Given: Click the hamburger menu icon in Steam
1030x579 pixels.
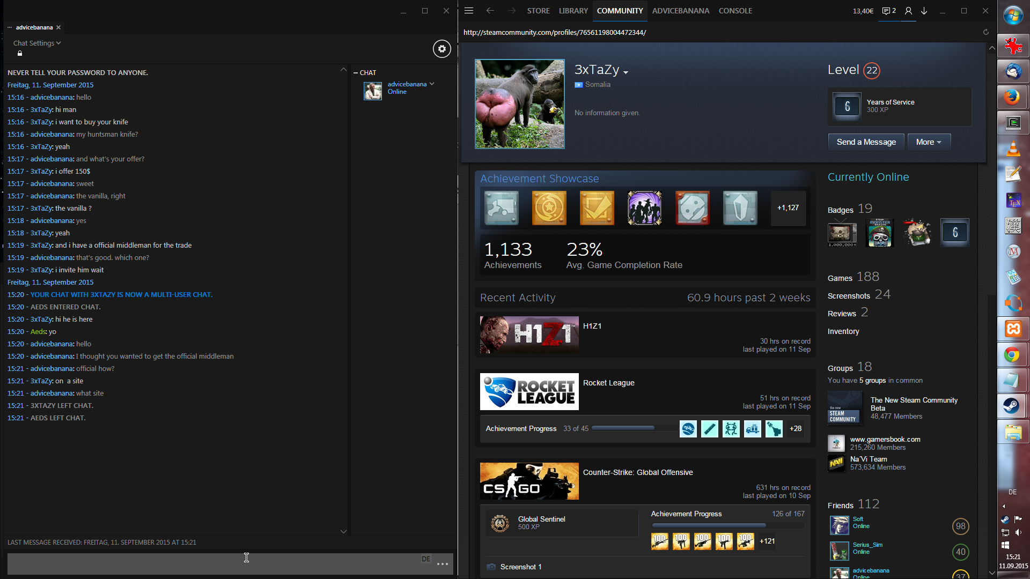Looking at the screenshot, I should [x=469, y=11].
